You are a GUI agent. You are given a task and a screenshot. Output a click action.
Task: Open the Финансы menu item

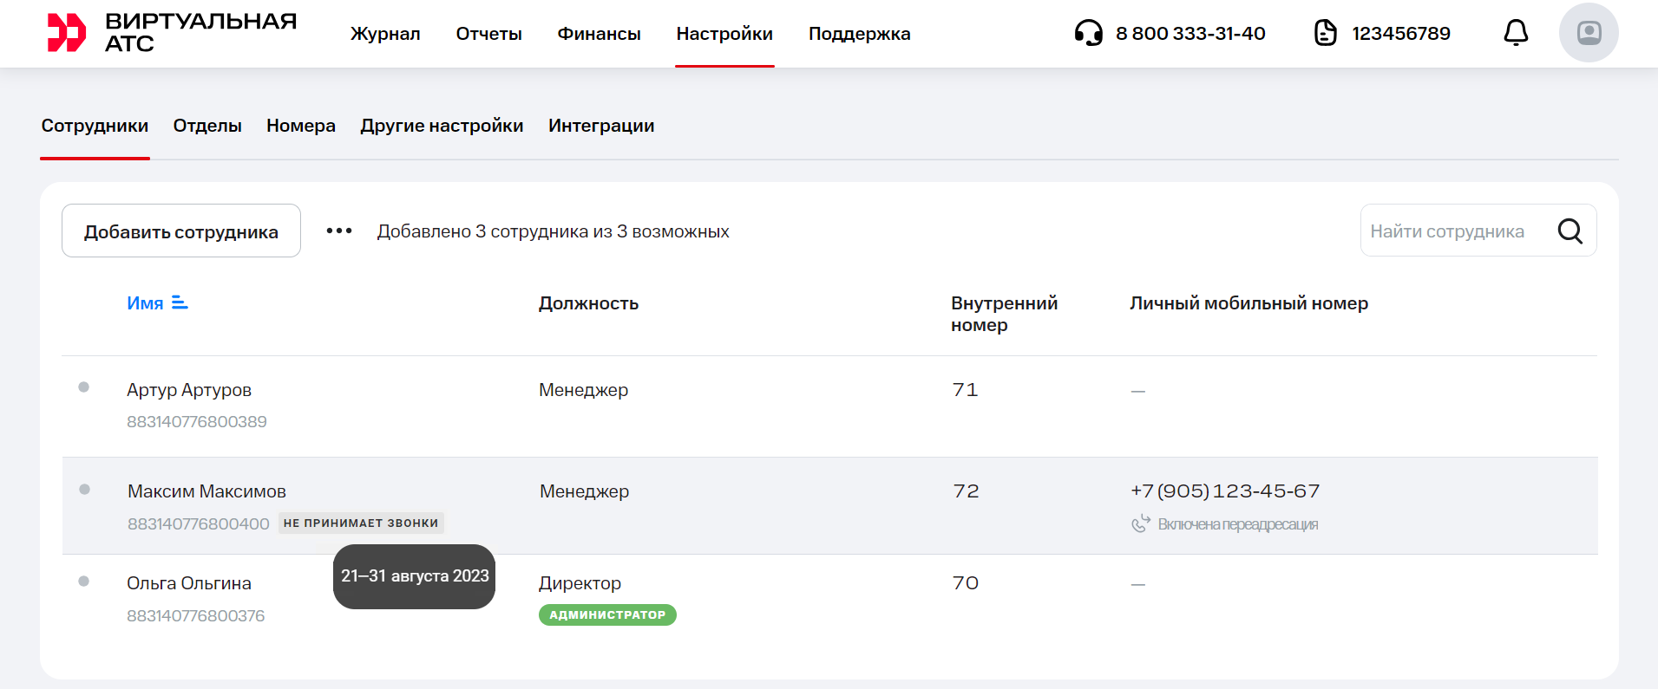[x=599, y=34]
